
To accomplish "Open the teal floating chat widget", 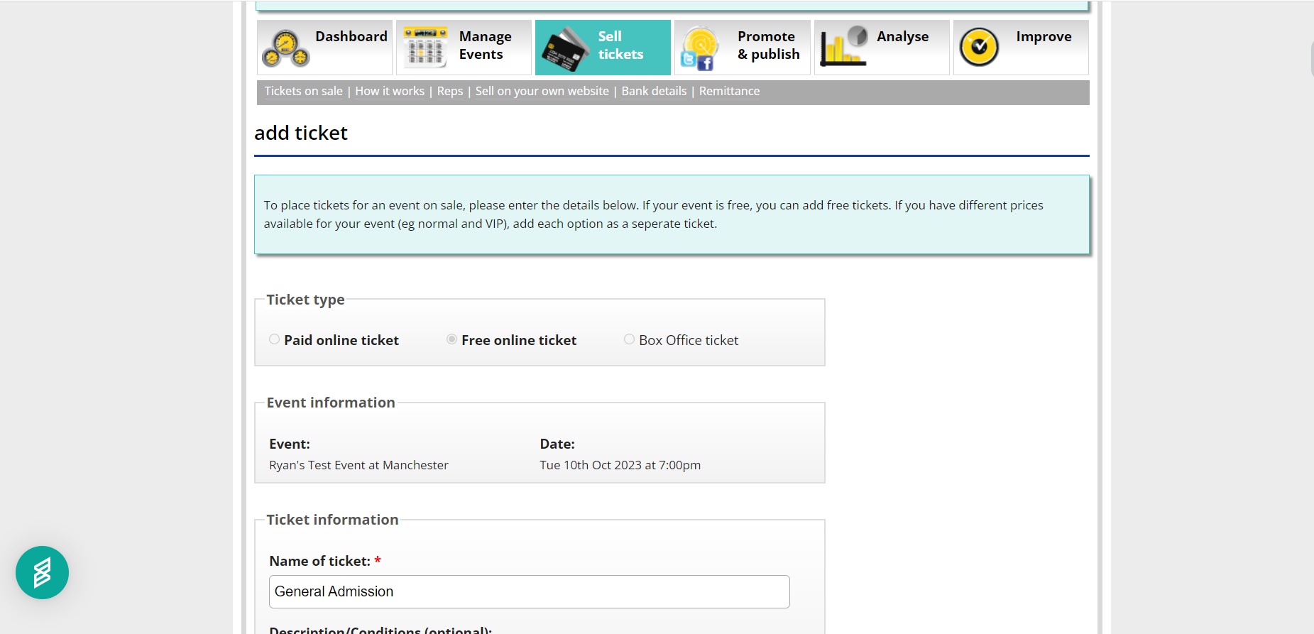I will tap(42, 572).
